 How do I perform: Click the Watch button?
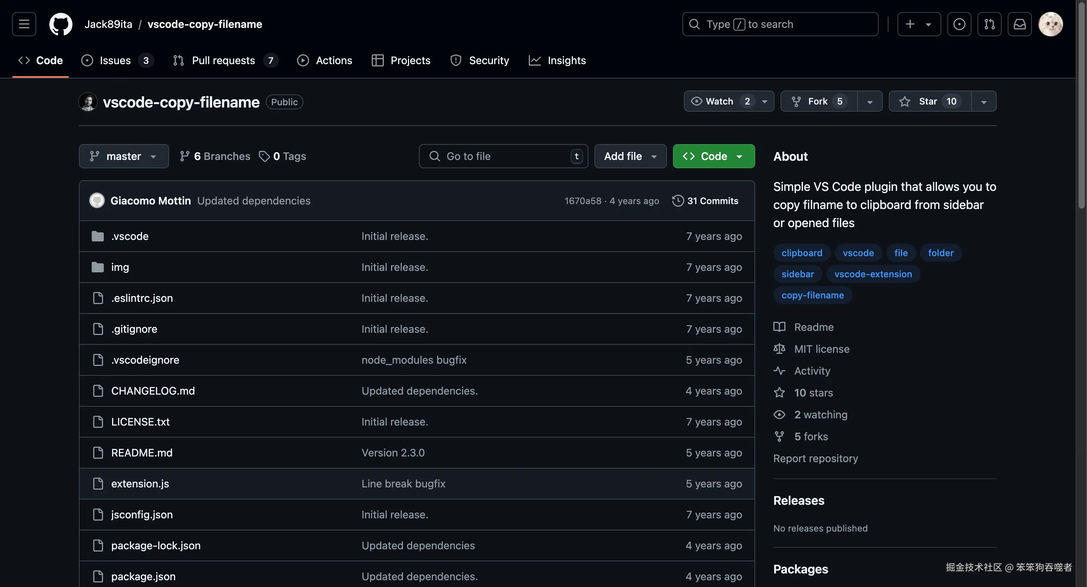tap(719, 101)
